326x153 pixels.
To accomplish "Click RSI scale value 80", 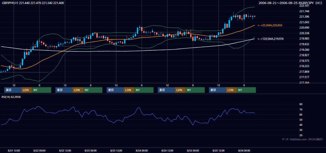I will coord(301,104).
